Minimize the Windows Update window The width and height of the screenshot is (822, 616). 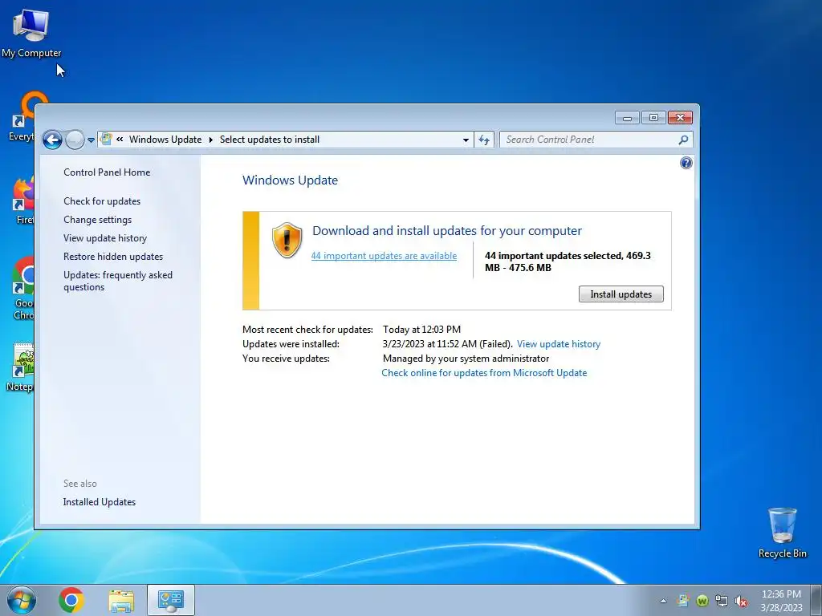[x=627, y=118]
